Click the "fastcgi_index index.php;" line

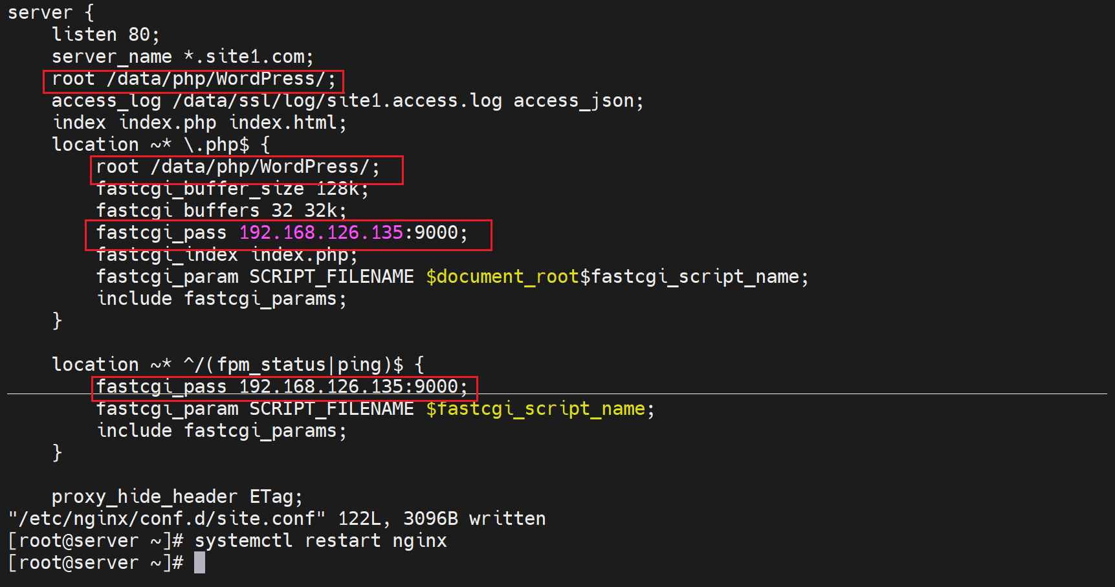(226, 255)
